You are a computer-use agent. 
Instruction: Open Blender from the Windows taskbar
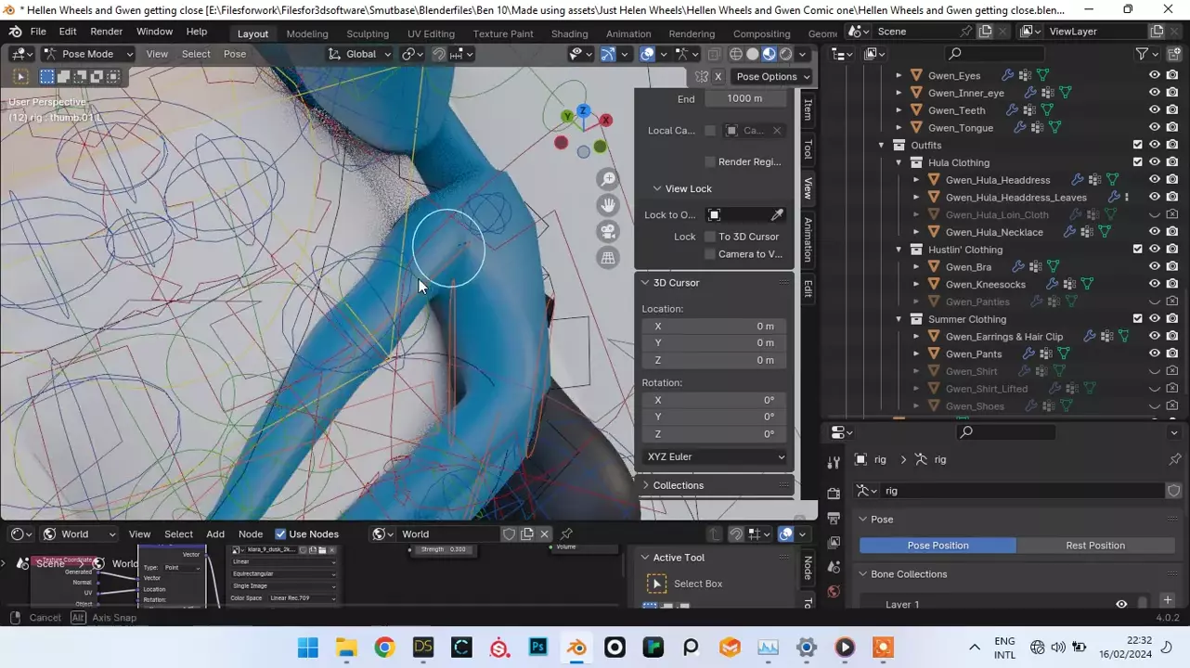coord(576,648)
